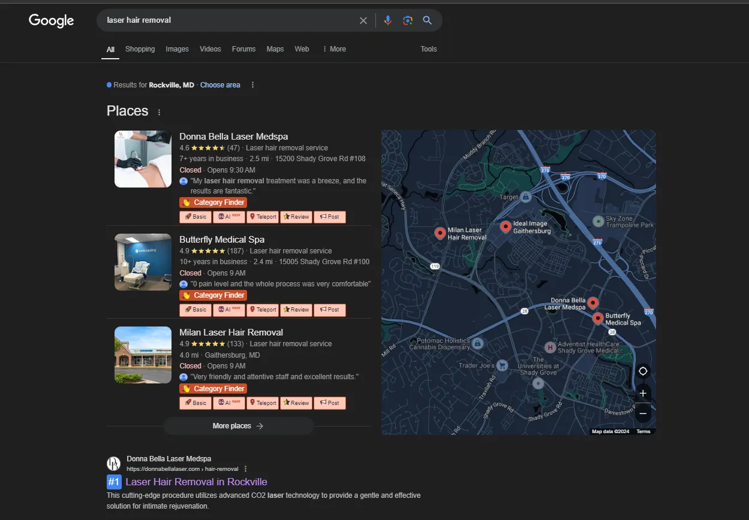Click Post button under Butterfly Medical Spa

[x=330, y=310]
